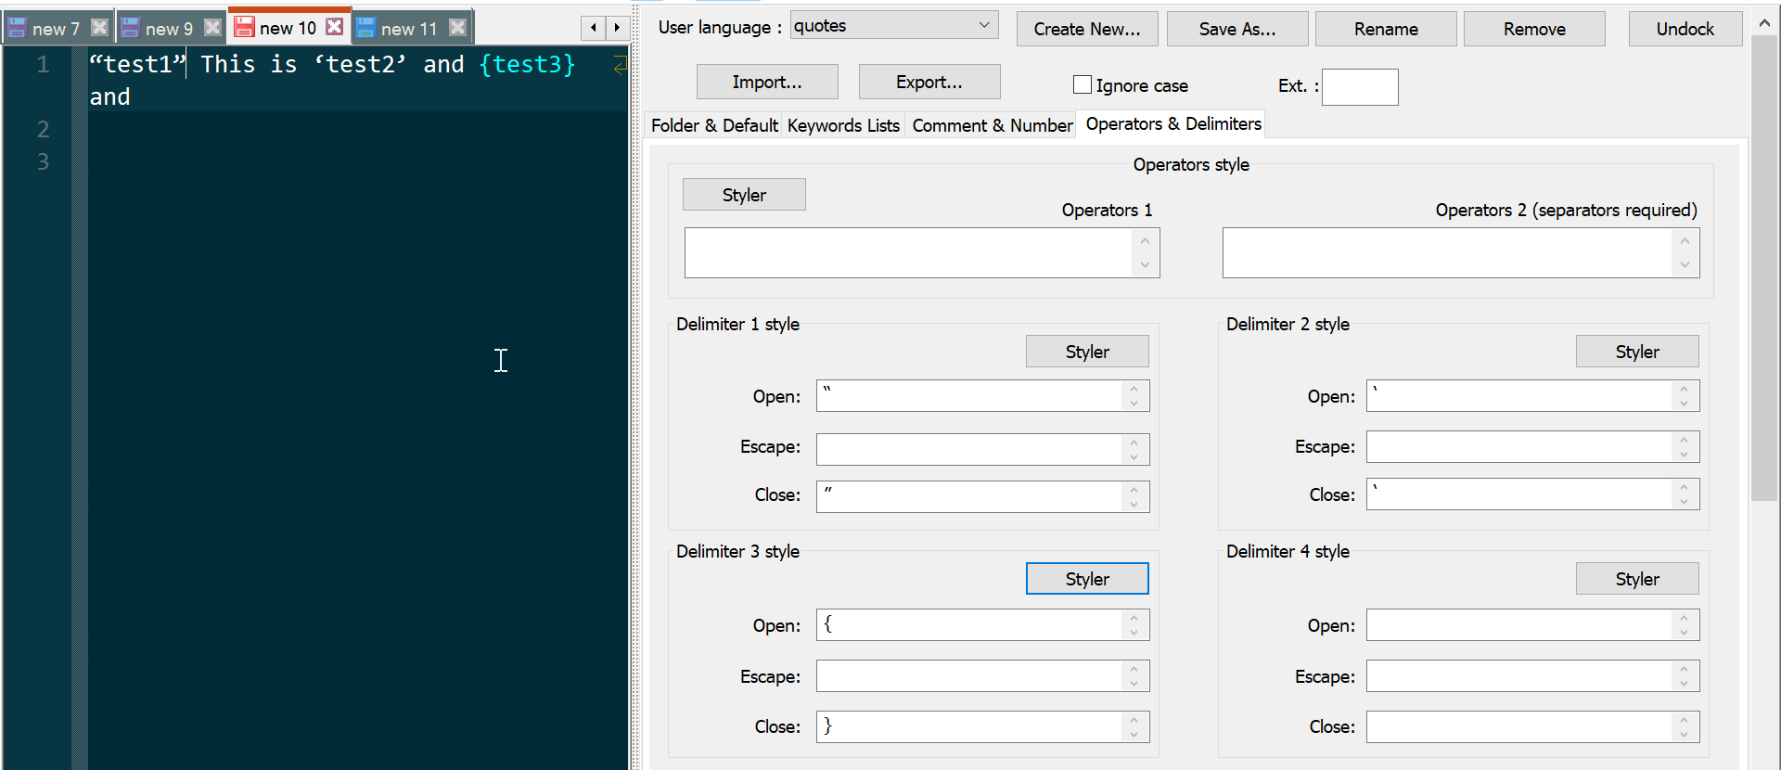Close the new 7 tab
1781x770 pixels.
(99, 27)
